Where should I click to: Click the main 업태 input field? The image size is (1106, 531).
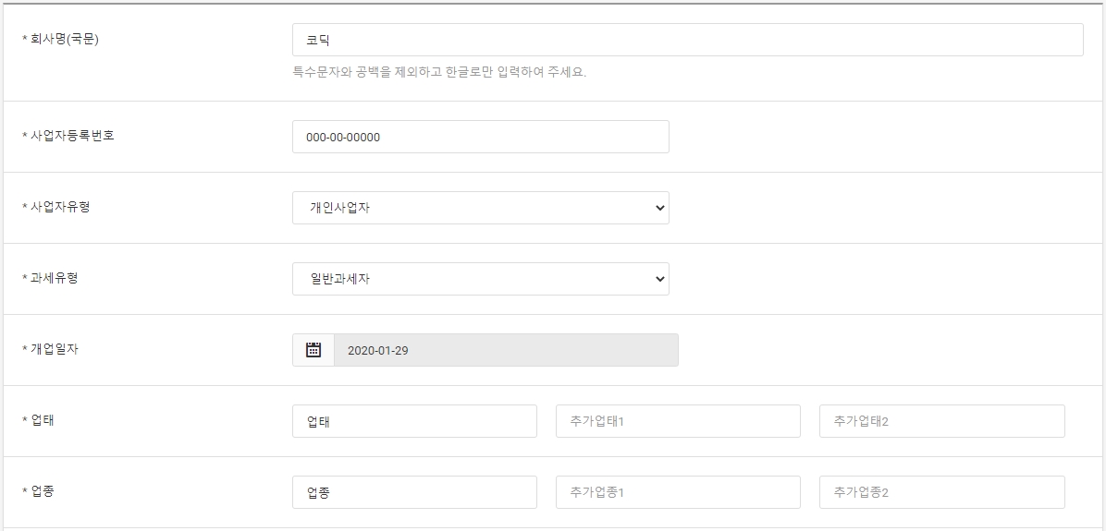coord(414,421)
